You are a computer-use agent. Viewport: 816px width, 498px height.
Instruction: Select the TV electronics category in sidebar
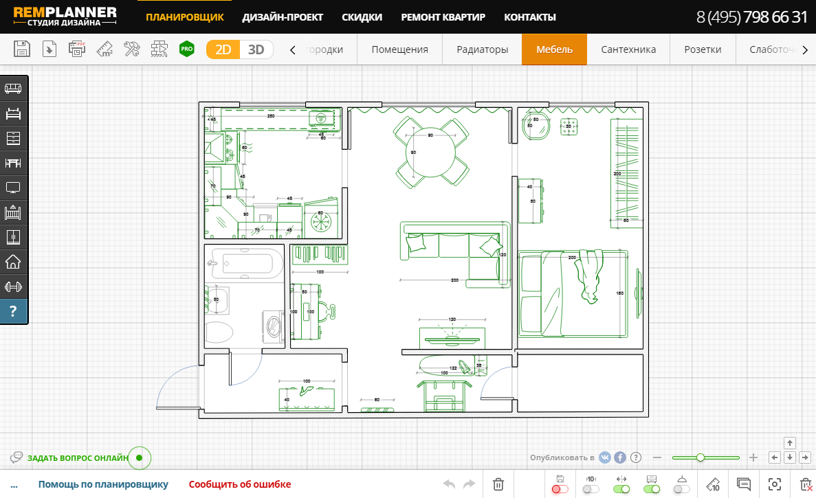pos(13,188)
